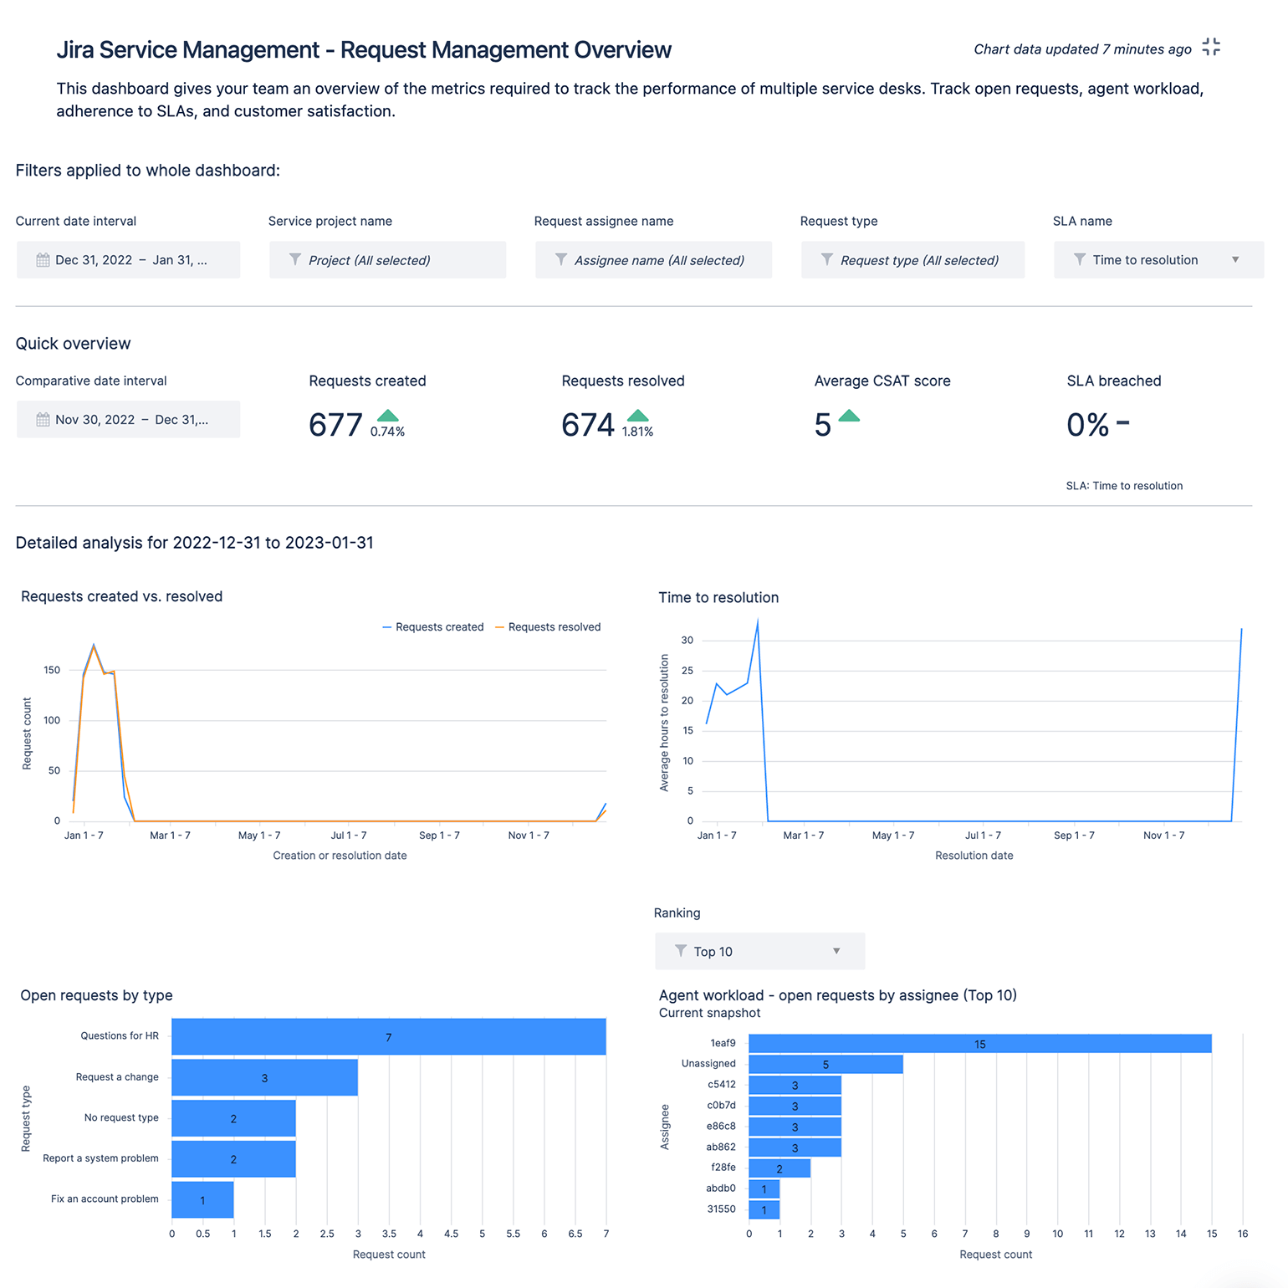
Task: Hide the green trend arrow on Requests created
Action: 387,416
